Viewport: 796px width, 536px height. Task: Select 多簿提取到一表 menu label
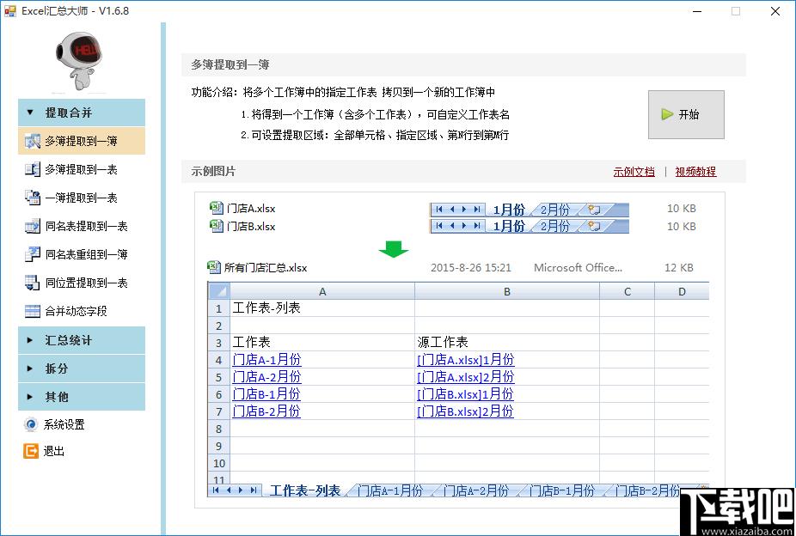click(x=81, y=169)
